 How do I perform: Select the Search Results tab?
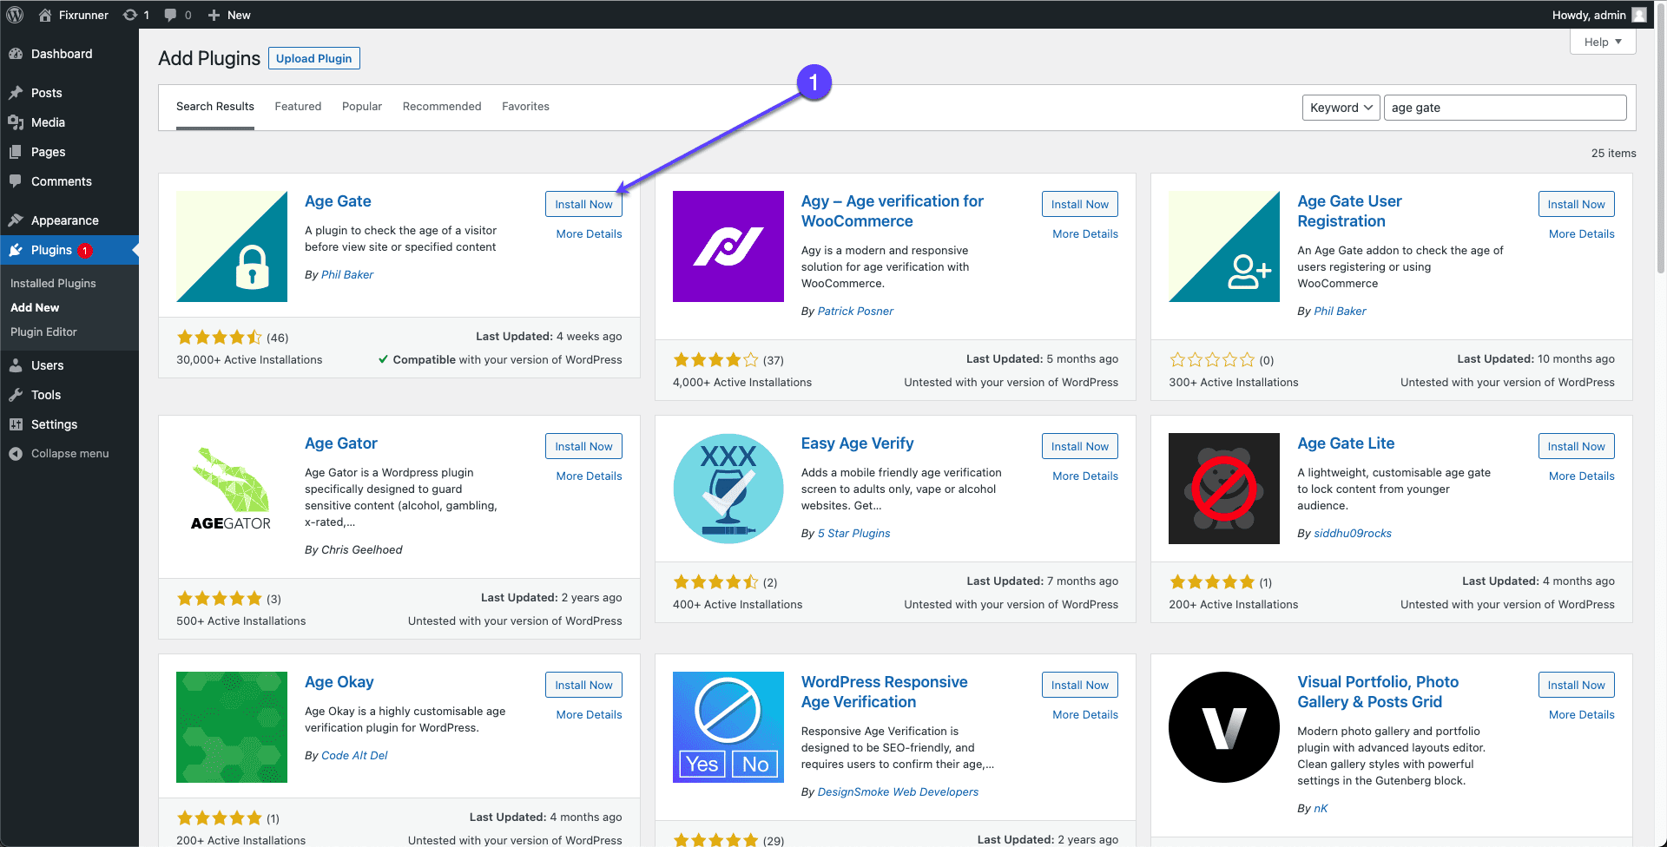coord(215,107)
